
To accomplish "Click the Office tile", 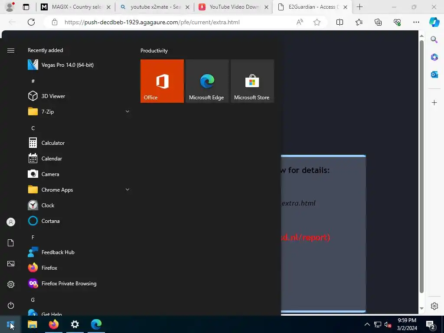I will point(162,81).
